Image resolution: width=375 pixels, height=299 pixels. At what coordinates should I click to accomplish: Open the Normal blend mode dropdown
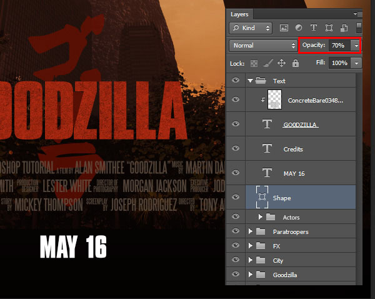(x=263, y=46)
